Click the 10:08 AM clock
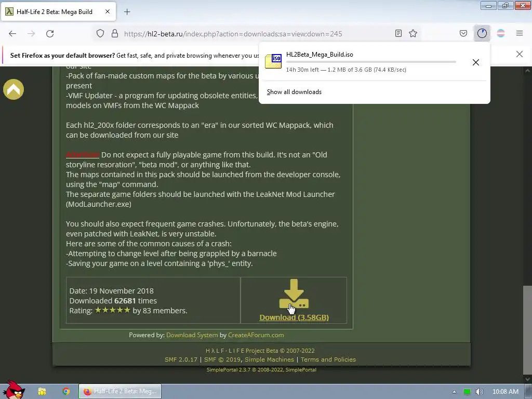 (x=505, y=392)
